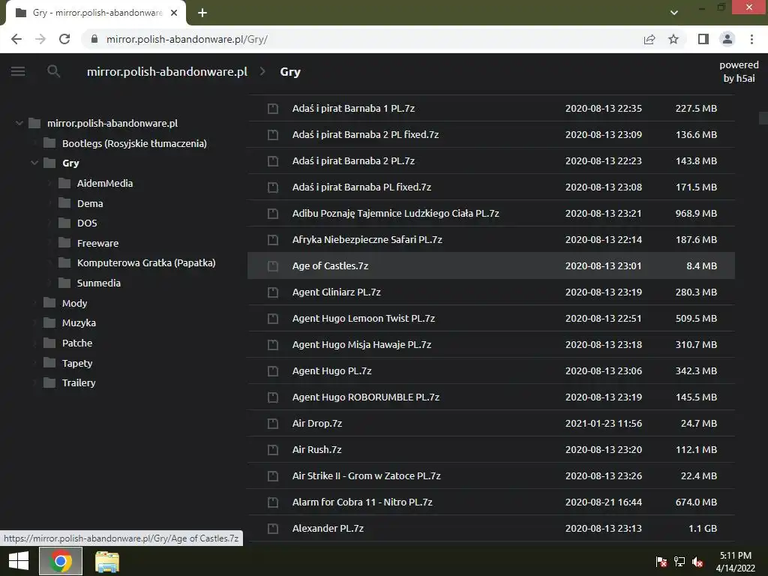Screen dimensions: 768x576
Task: Collapse mirror.polish-abandonware.pl root tree node
Action: click(x=19, y=123)
